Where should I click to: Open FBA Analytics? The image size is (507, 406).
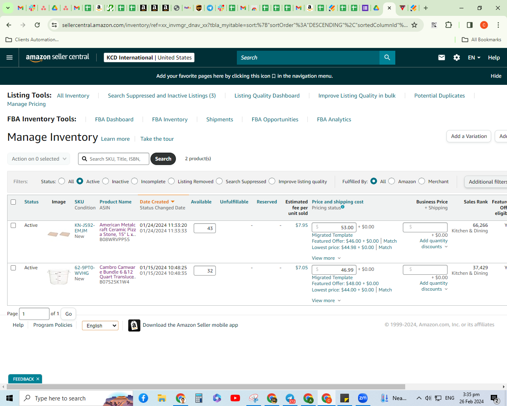(334, 119)
